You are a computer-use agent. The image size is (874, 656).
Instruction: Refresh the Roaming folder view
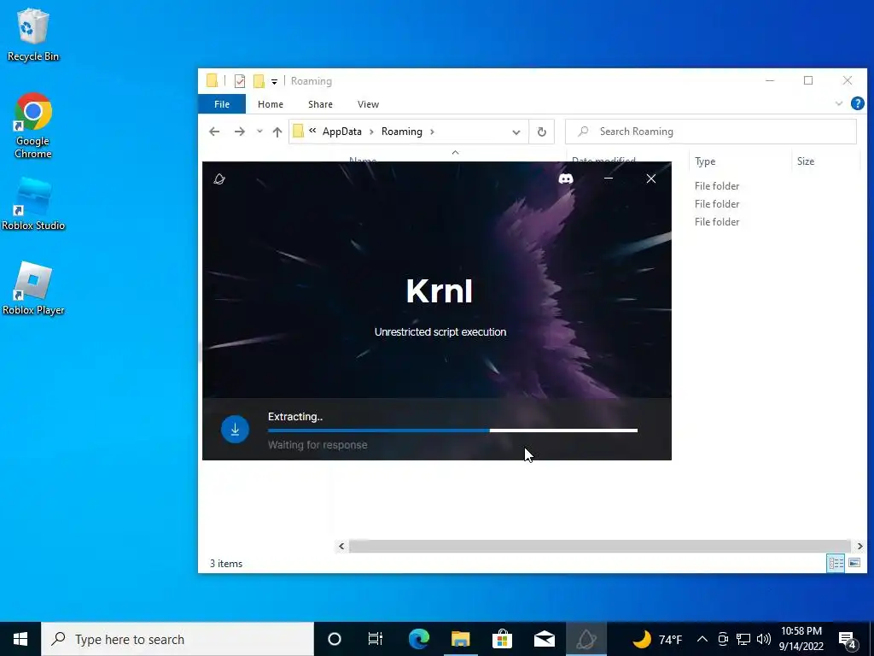point(541,132)
